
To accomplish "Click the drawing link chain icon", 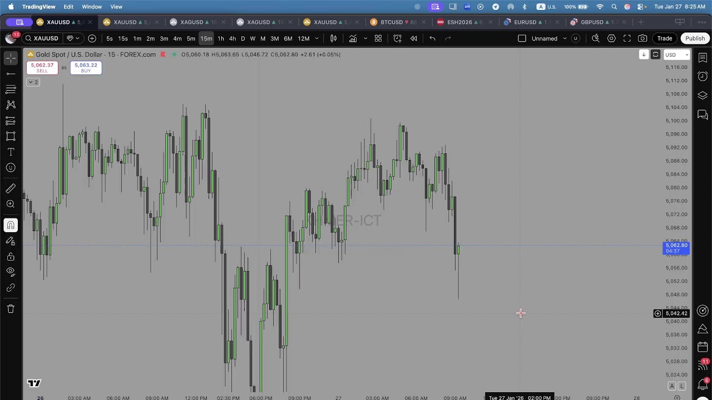I will [11, 288].
